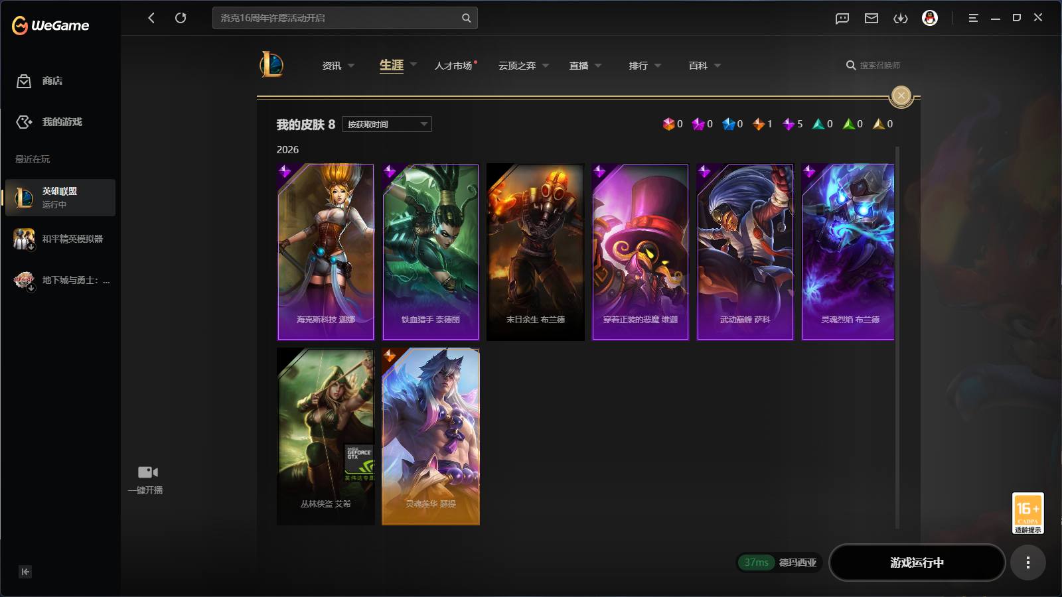Viewport: 1062px width, 597px height.
Task: Close the skins panel with the round X button
Action: pyautogui.click(x=901, y=96)
